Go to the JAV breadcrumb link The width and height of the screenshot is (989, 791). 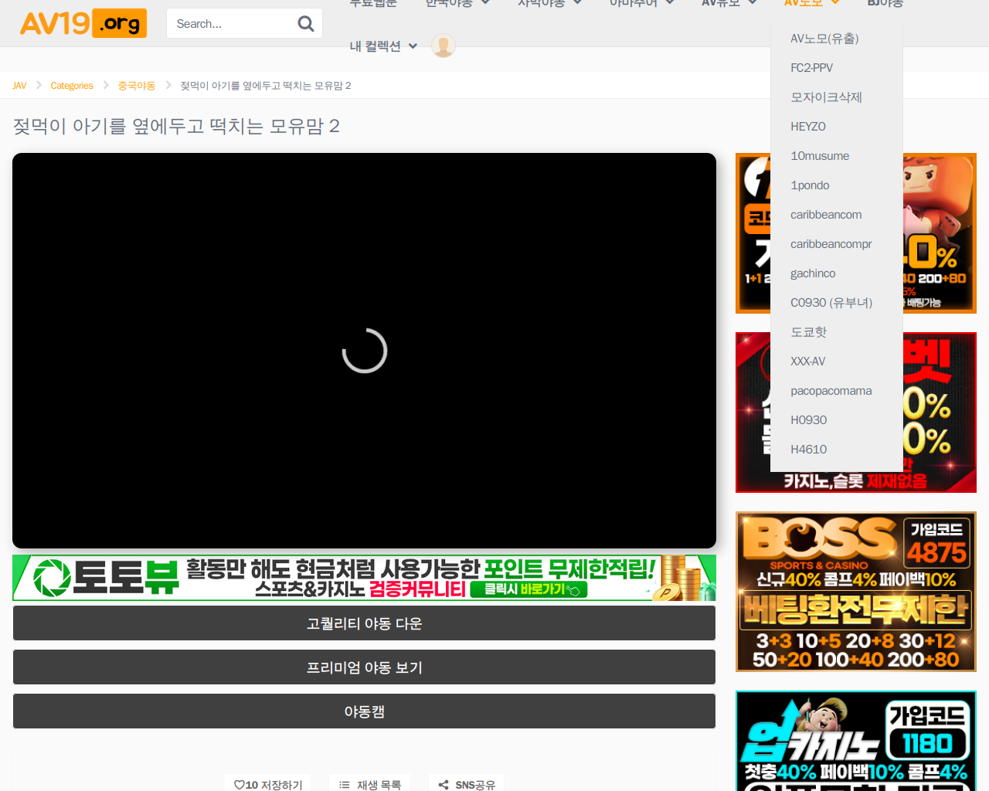[x=19, y=86]
